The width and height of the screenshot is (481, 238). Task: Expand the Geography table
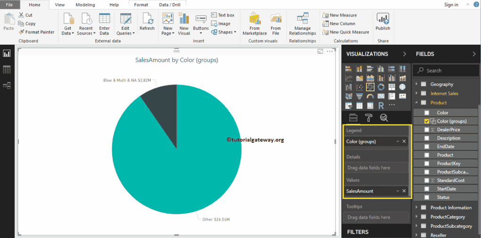coord(416,84)
